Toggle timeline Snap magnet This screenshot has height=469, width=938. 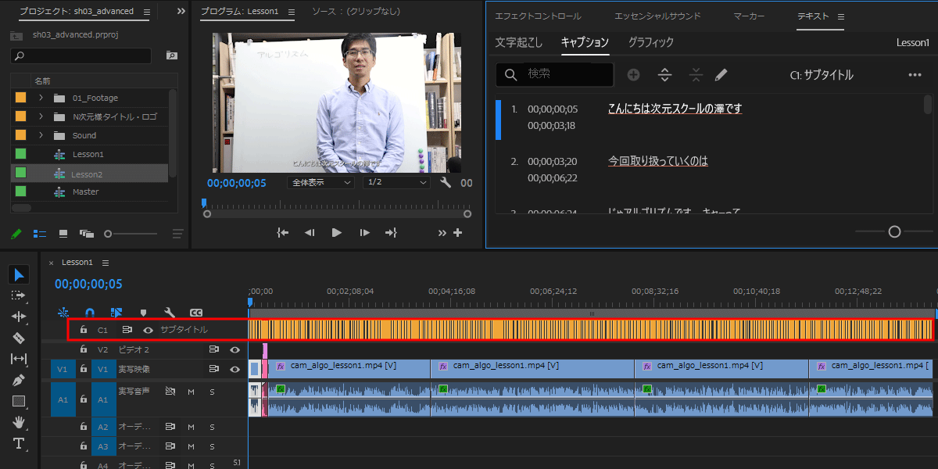[x=90, y=313]
